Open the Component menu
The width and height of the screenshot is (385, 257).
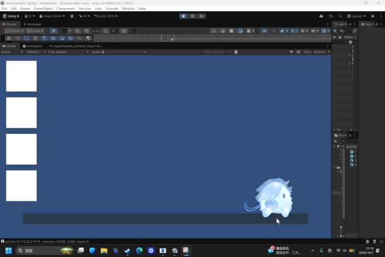[x=66, y=9]
